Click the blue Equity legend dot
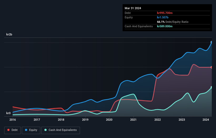 pos(26,130)
